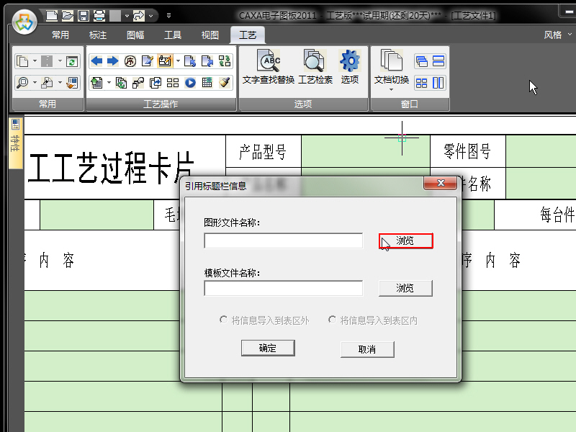Open the 风格 style dropdown
Viewport: 576px width, 432px height.
coord(557,35)
